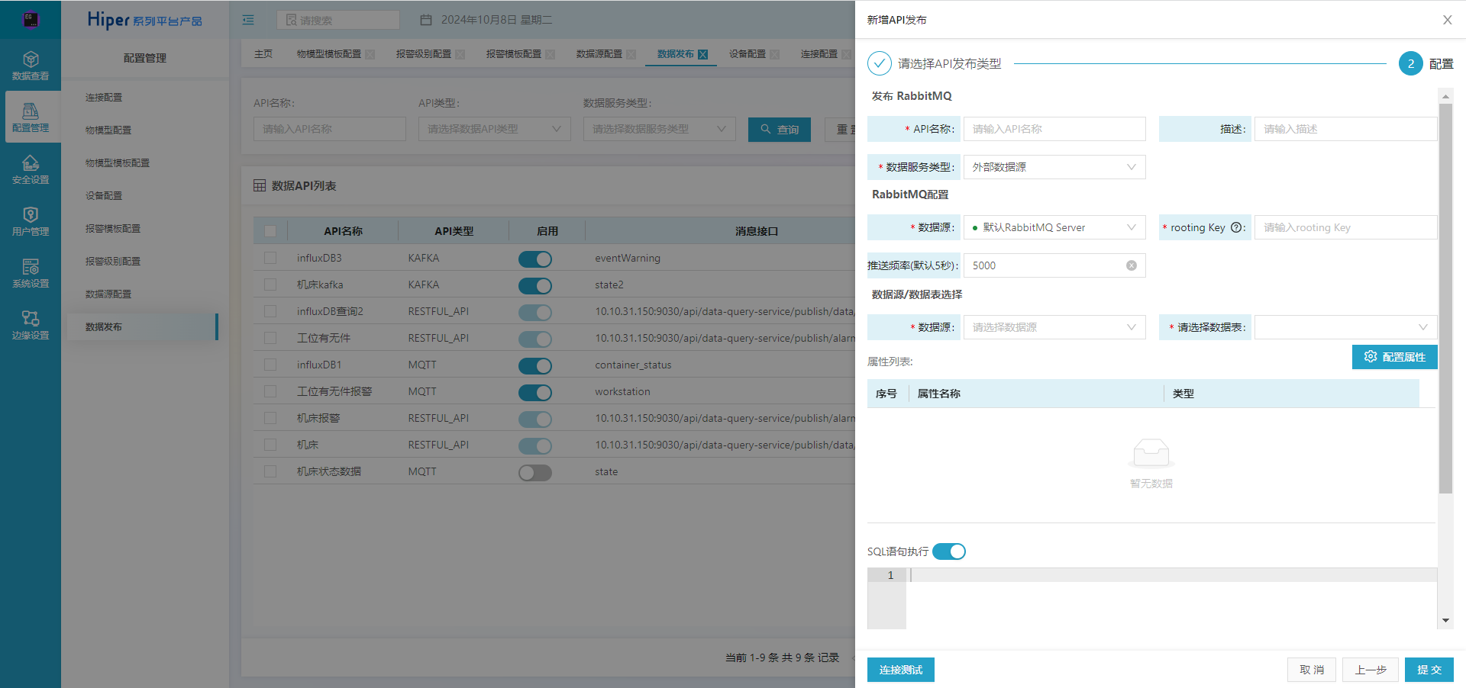This screenshot has height=688, width=1466.
Task: Open the 系统设置 sidebar icon
Action: coord(31,273)
